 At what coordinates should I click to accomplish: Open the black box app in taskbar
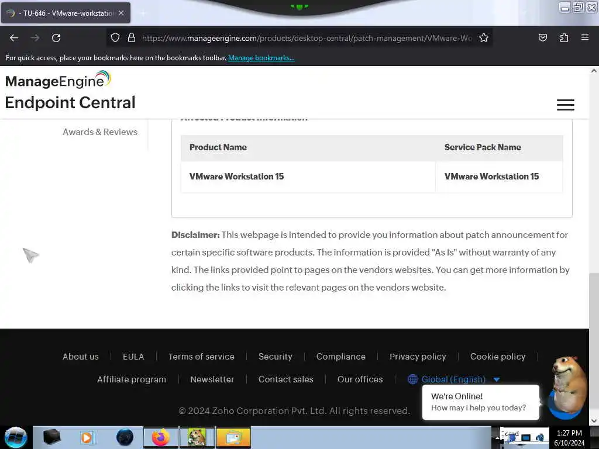(51, 437)
